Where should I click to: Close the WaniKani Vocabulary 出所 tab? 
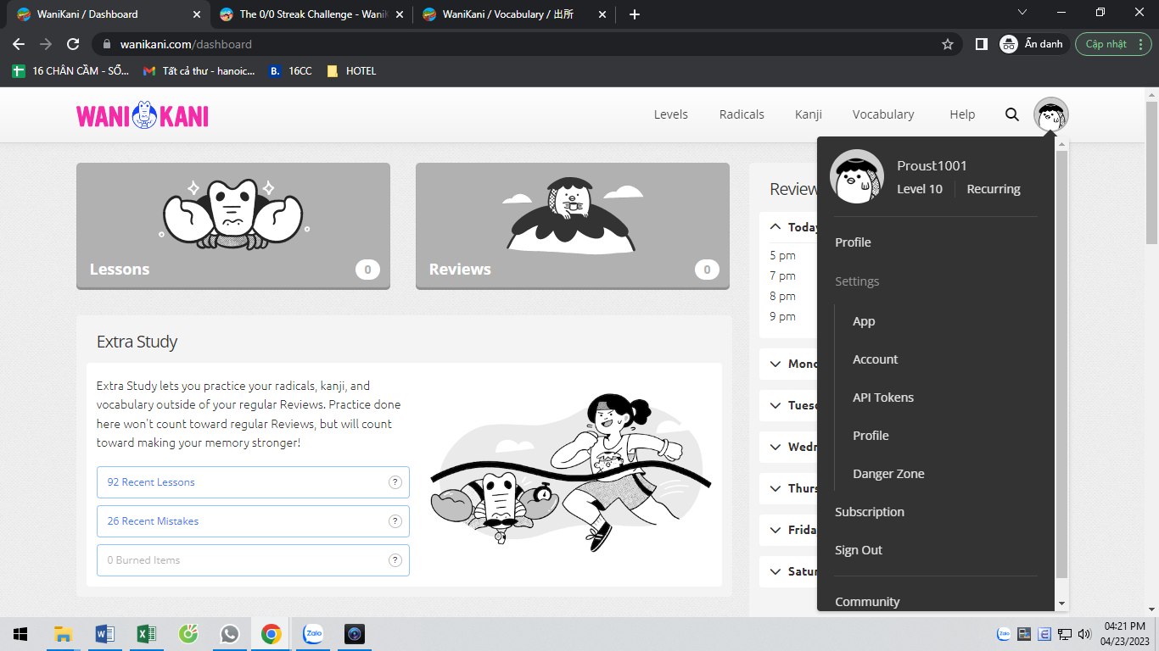(602, 14)
